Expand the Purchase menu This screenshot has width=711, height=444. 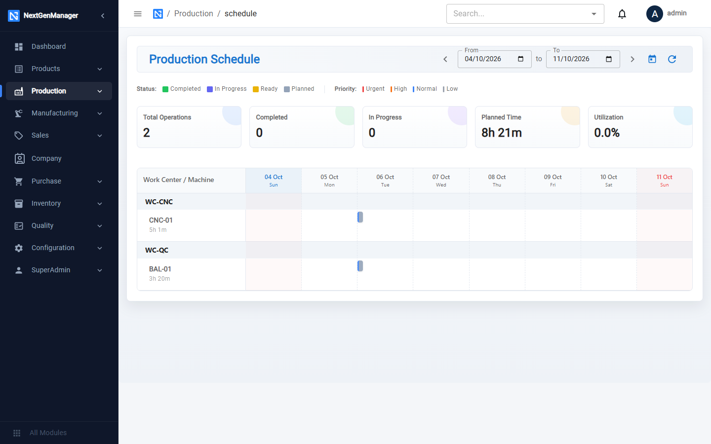click(x=59, y=181)
